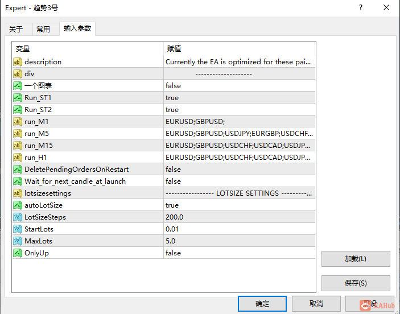
Task: Click the string icon beside description
Action: click(x=18, y=62)
